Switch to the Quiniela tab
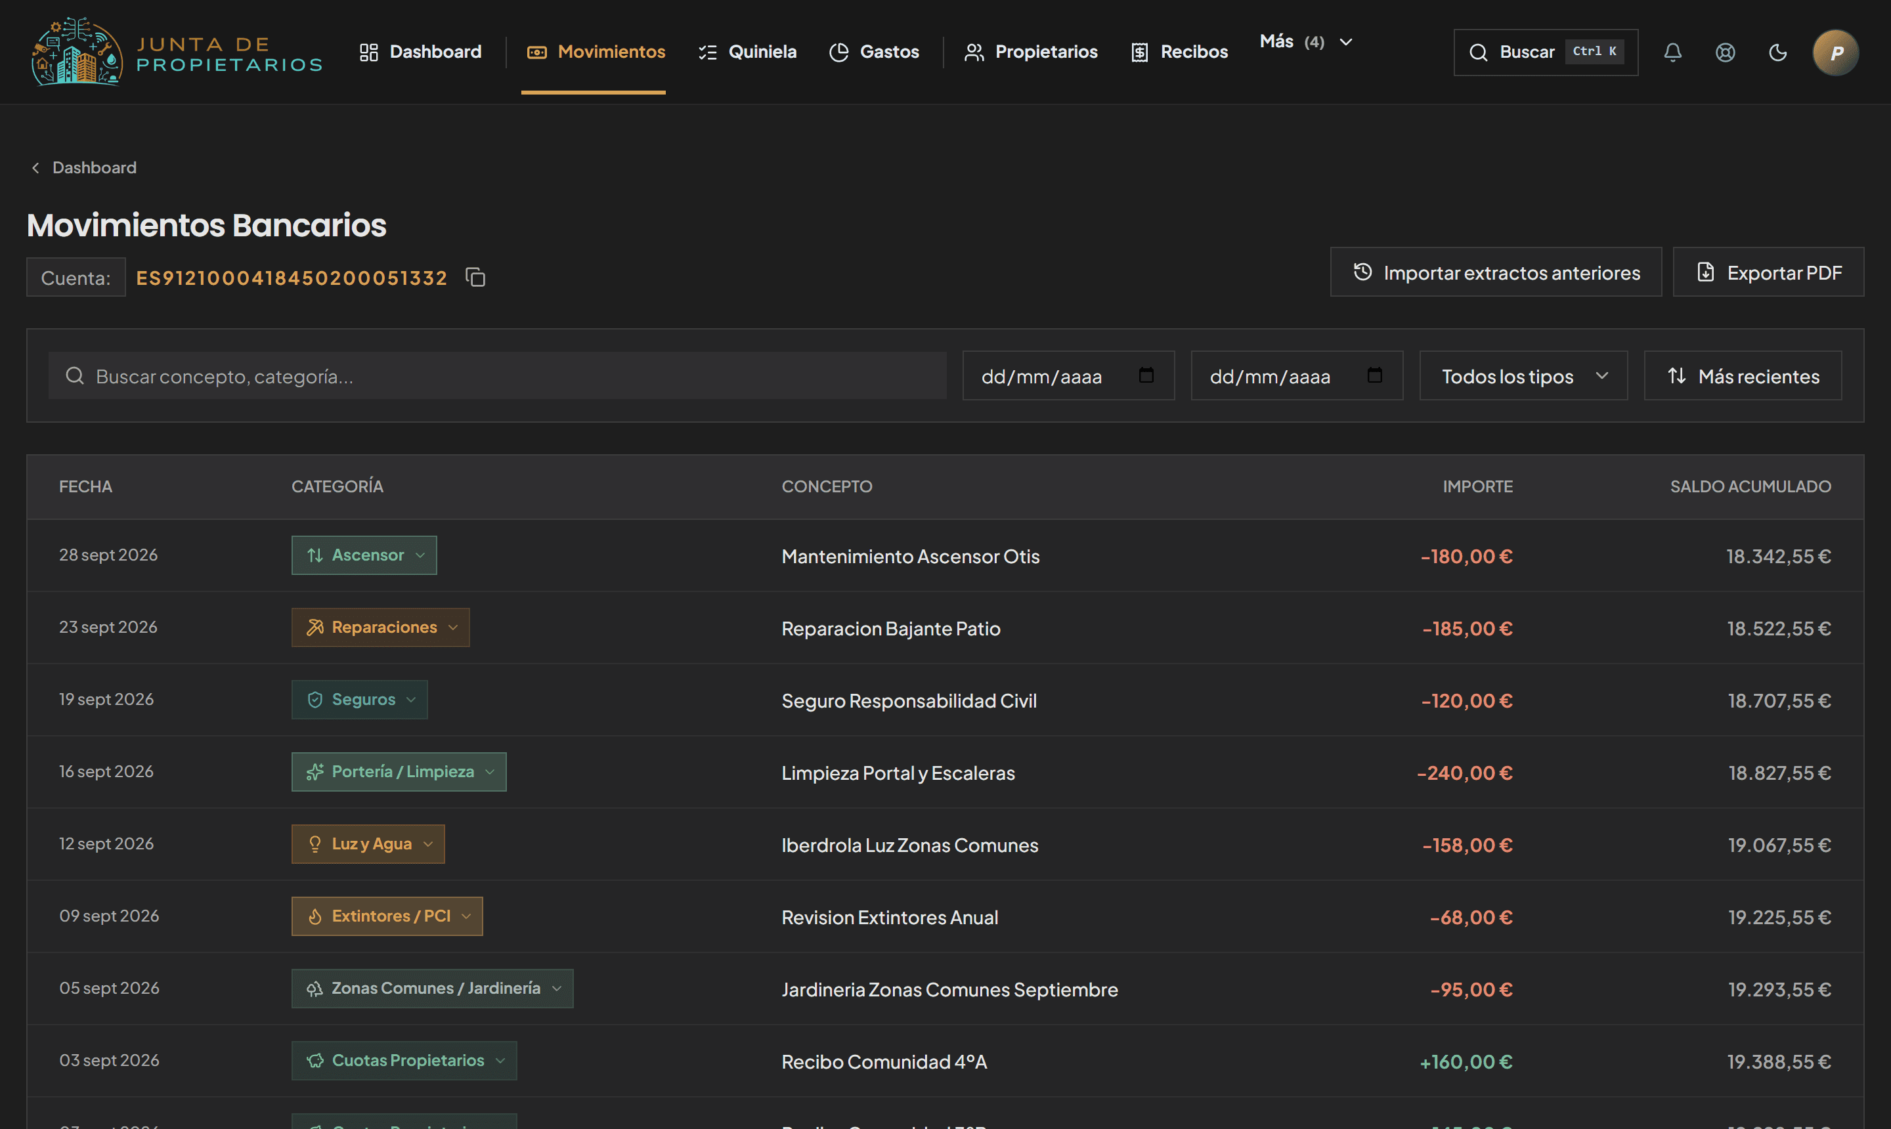This screenshot has height=1129, width=1891. click(747, 52)
